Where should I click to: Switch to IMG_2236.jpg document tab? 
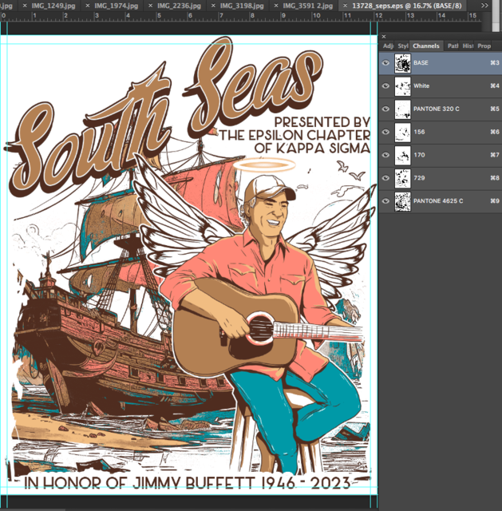pyautogui.click(x=179, y=6)
